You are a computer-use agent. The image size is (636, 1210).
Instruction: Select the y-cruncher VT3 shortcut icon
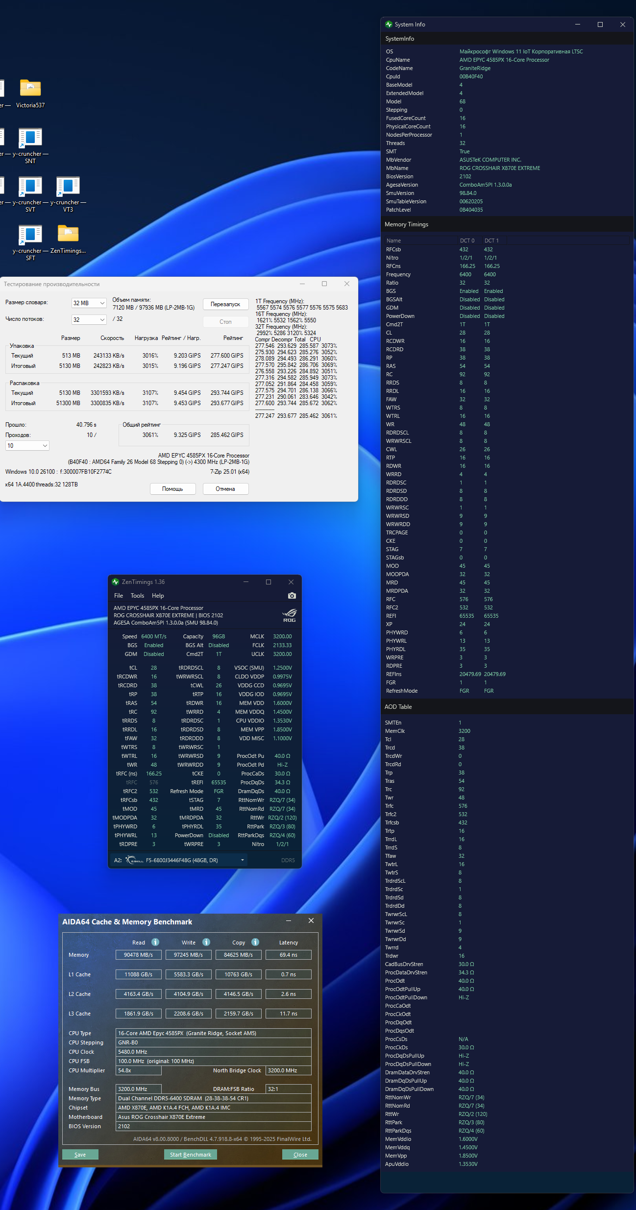(68, 186)
